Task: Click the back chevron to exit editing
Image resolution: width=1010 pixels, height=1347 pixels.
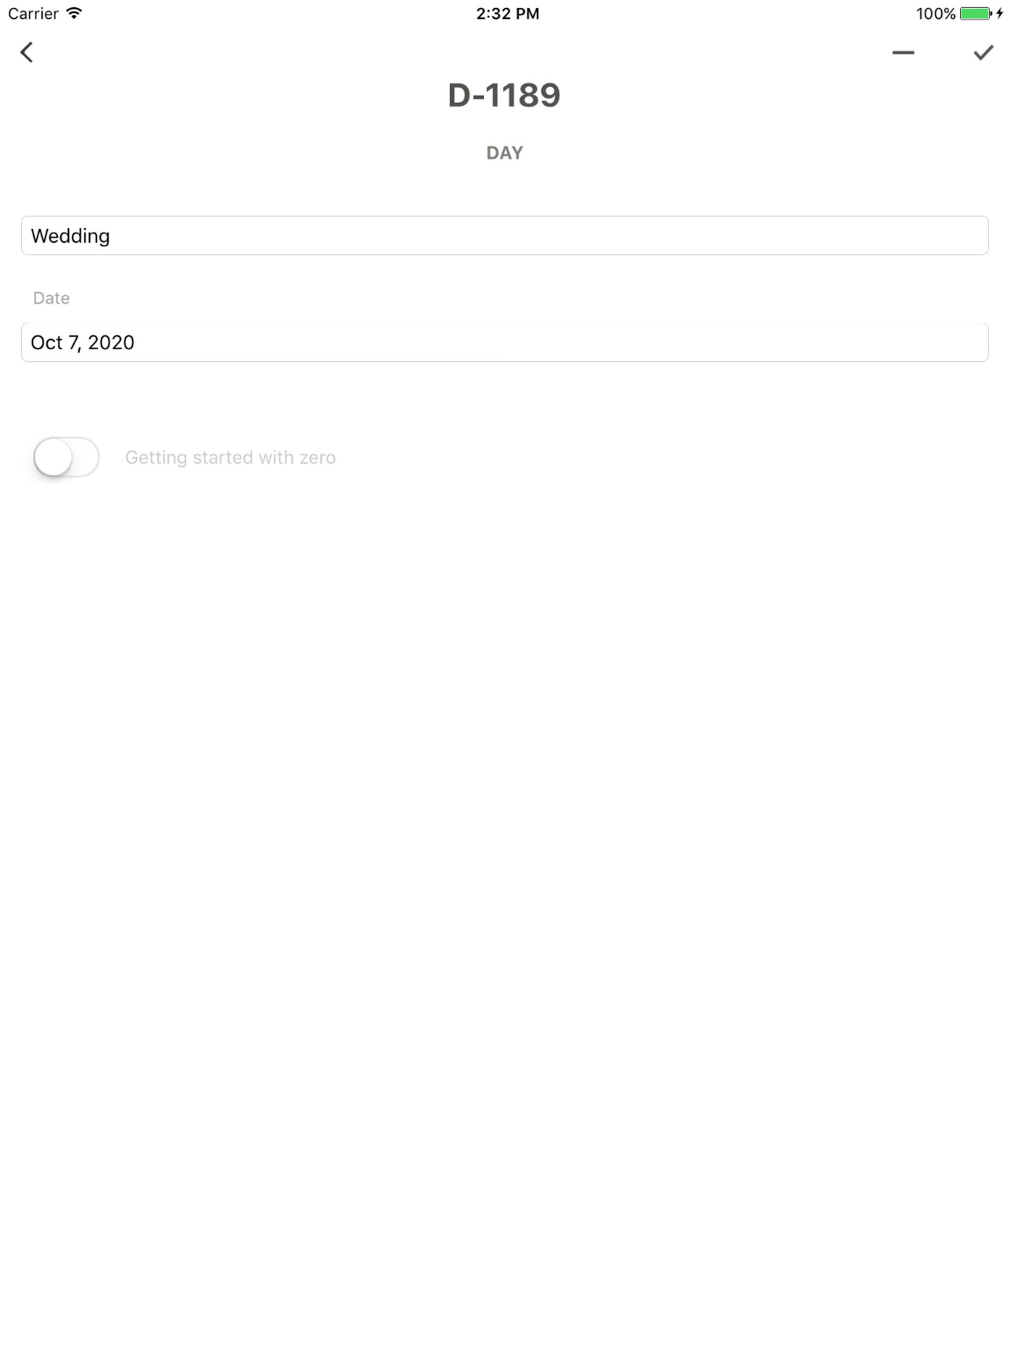Action: click(27, 53)
